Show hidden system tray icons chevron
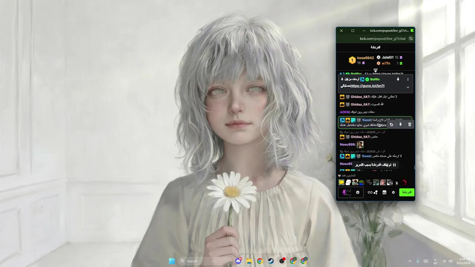This screenshot has width=475, height=267. (x=410, y=261)
